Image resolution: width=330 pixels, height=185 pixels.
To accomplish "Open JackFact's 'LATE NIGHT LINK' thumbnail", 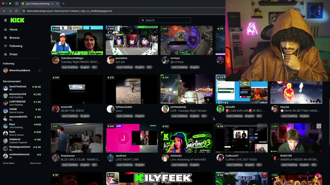I will pyautogui.click(x=132, y=138).
